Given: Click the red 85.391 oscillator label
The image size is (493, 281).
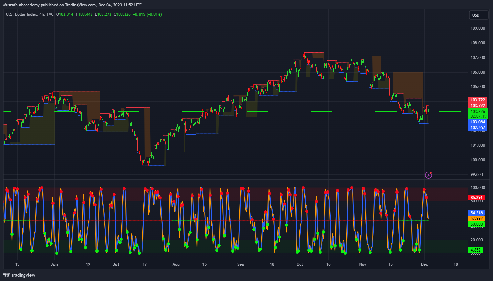Looking at the screenshot, I should click(x=477, y=197).
